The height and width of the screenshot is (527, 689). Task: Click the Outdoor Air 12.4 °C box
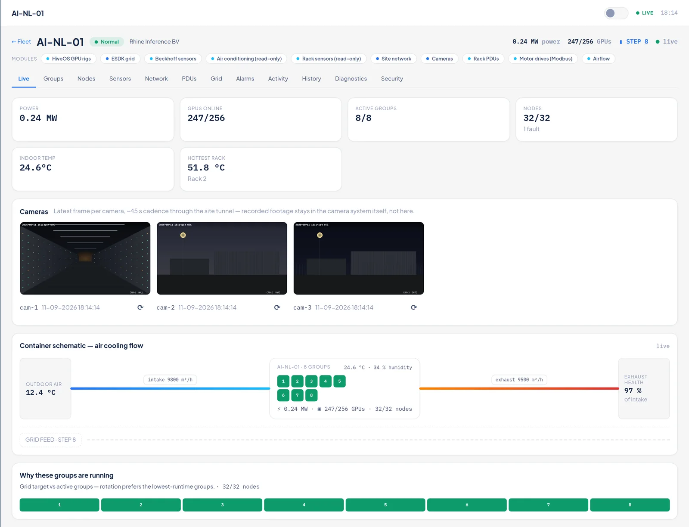(x=45, y=388)
